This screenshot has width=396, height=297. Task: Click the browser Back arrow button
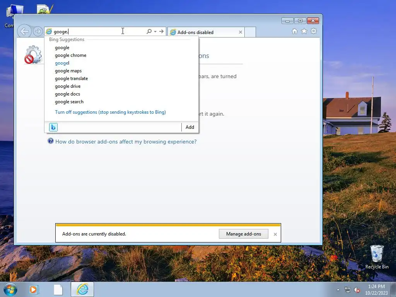coord(24,31)
